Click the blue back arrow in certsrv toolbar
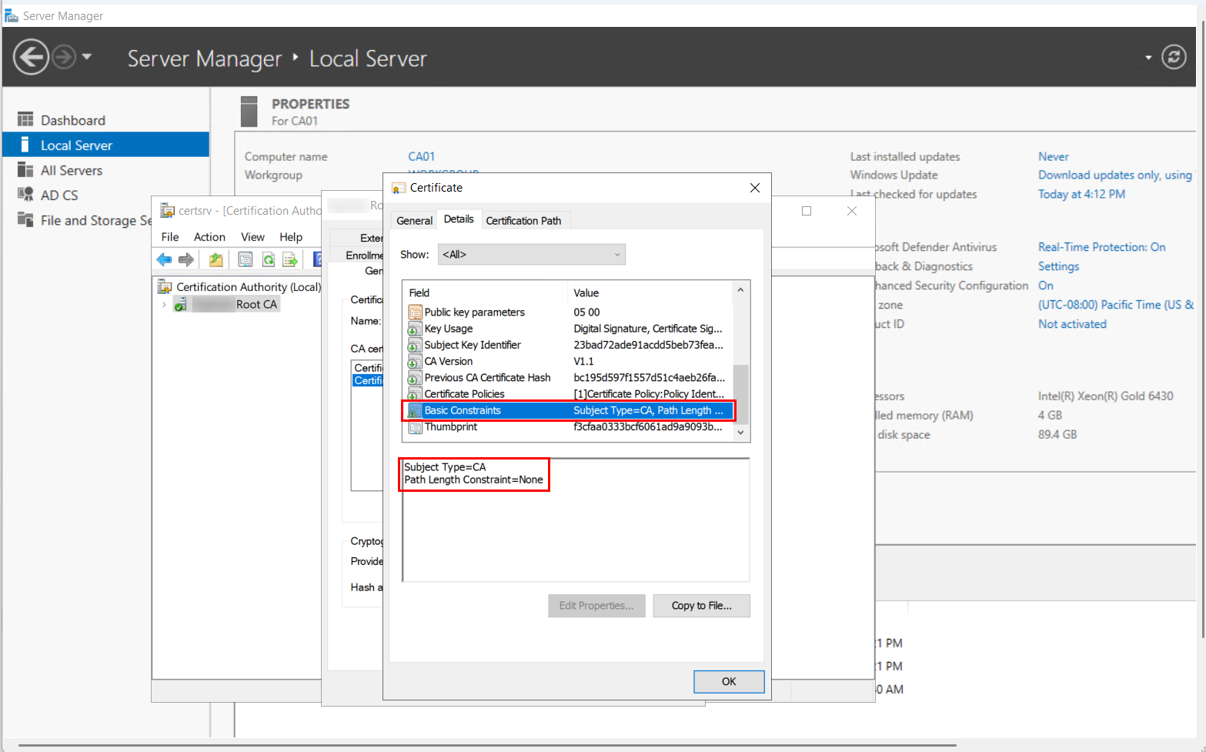 164,260
